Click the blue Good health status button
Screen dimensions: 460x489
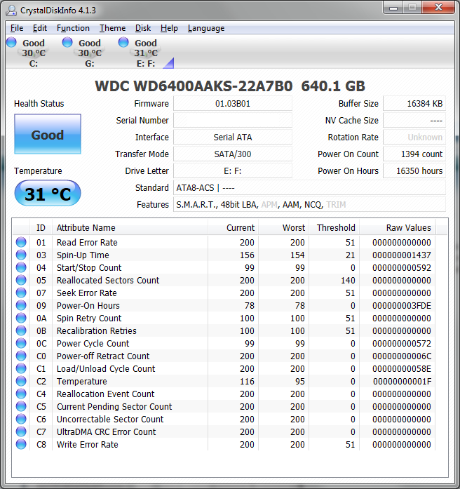48,134
